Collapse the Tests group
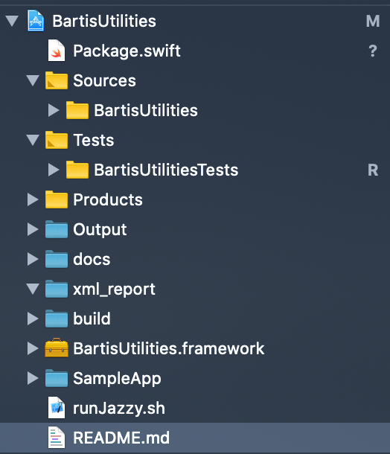Screen dimensions: 390x454 click(33, 140)
